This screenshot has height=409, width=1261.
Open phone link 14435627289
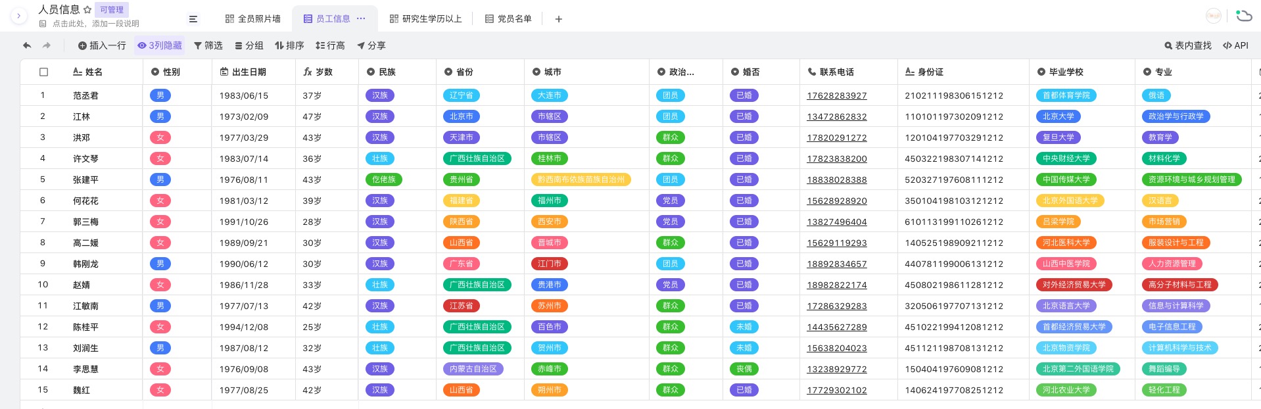(x=837, y=327)
